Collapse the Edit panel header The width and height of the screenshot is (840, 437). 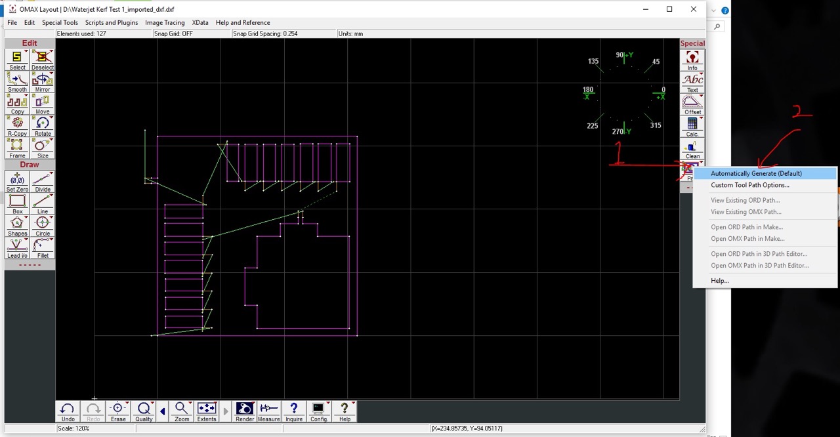pyautogui.click(x=30, y=43)
